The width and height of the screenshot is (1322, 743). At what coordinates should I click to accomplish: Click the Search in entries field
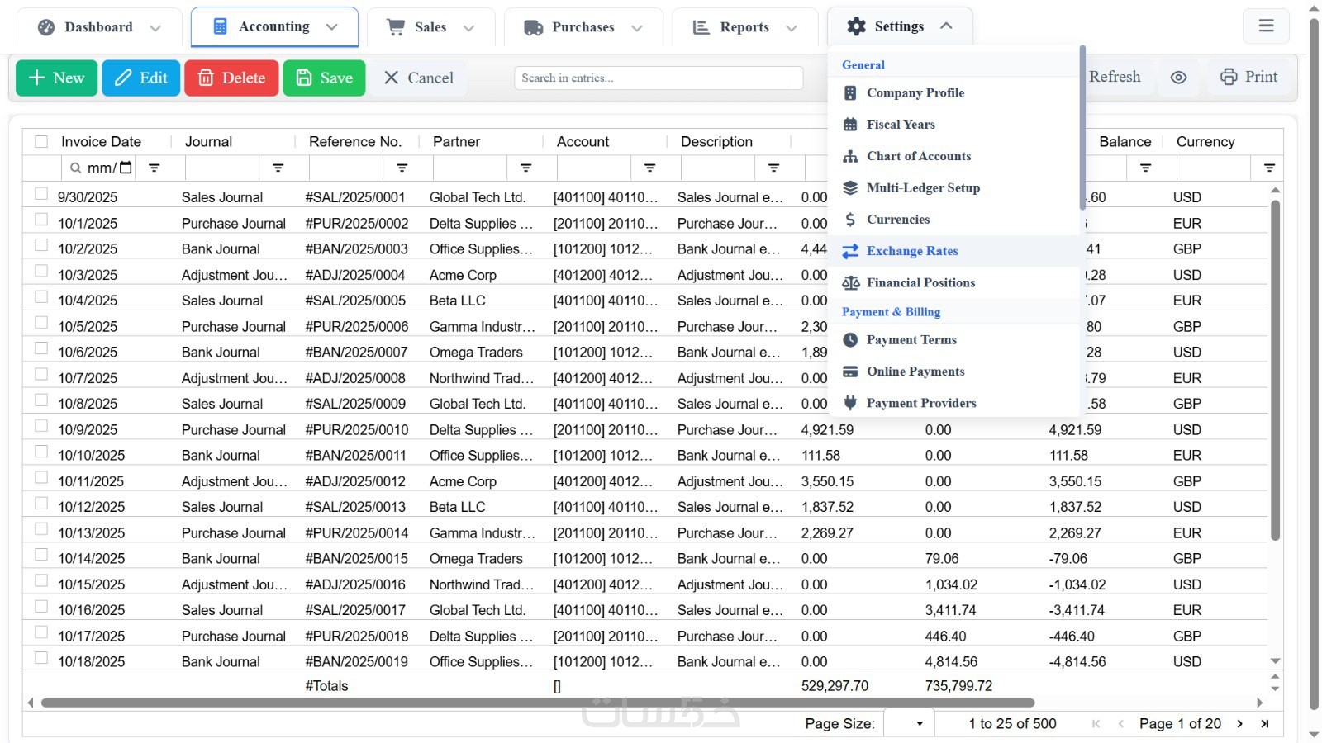(x=659, y=78)
